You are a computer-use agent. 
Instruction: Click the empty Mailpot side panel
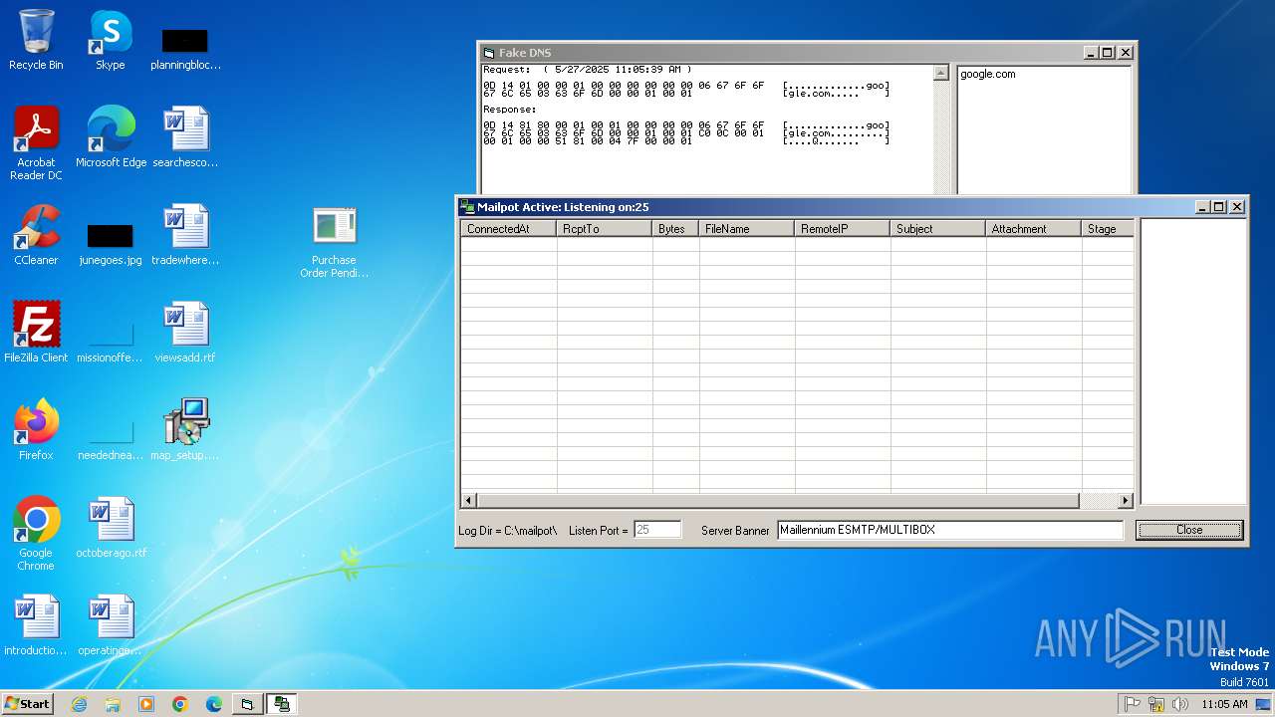[1192, 361]
